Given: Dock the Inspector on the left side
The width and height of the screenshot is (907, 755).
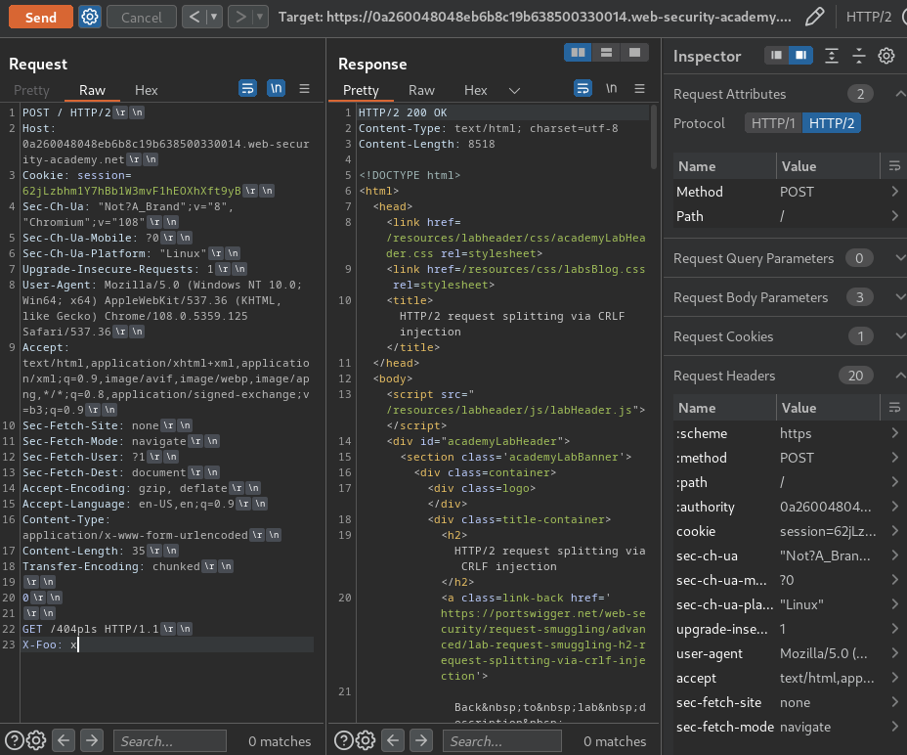Looking at the screenshot, I should click(776, 56).
